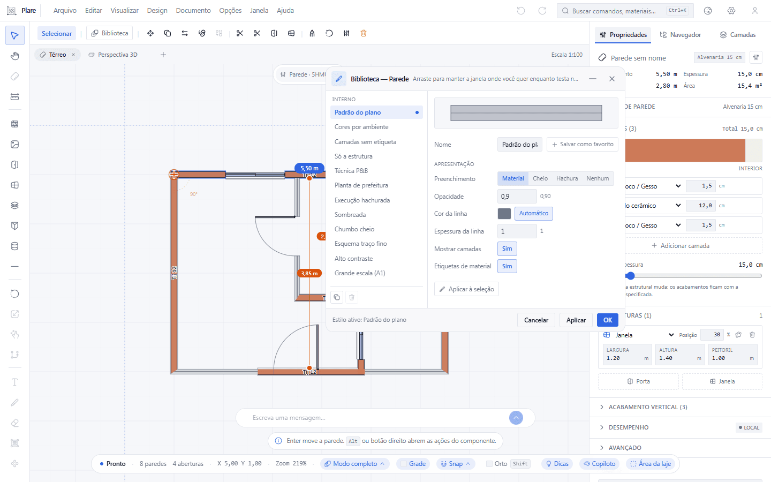Open the settings gear icon in title bar
The height and width of the screenshot is (482, 771).
coord(731,11)
